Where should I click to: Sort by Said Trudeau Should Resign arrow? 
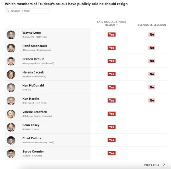point(117,25)
